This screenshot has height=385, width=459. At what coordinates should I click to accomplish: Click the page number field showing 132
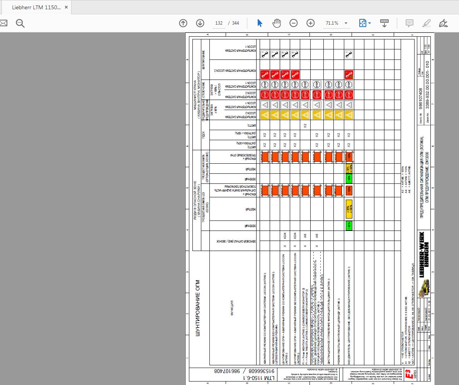tap(219, 23)
